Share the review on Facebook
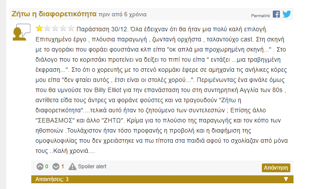The height and width of the screenshot is (189, 327). point(276,14)
